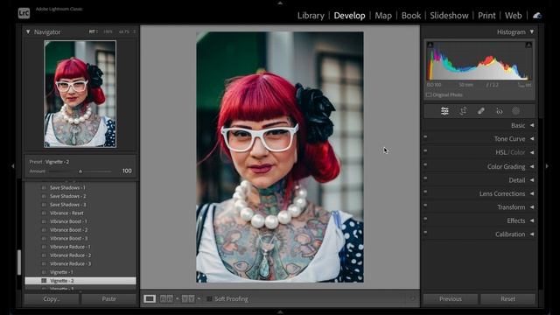The width and height of the screenshot is (560, 315).
Task: Select the Crop overlay tool
Action: pos(463,111)
